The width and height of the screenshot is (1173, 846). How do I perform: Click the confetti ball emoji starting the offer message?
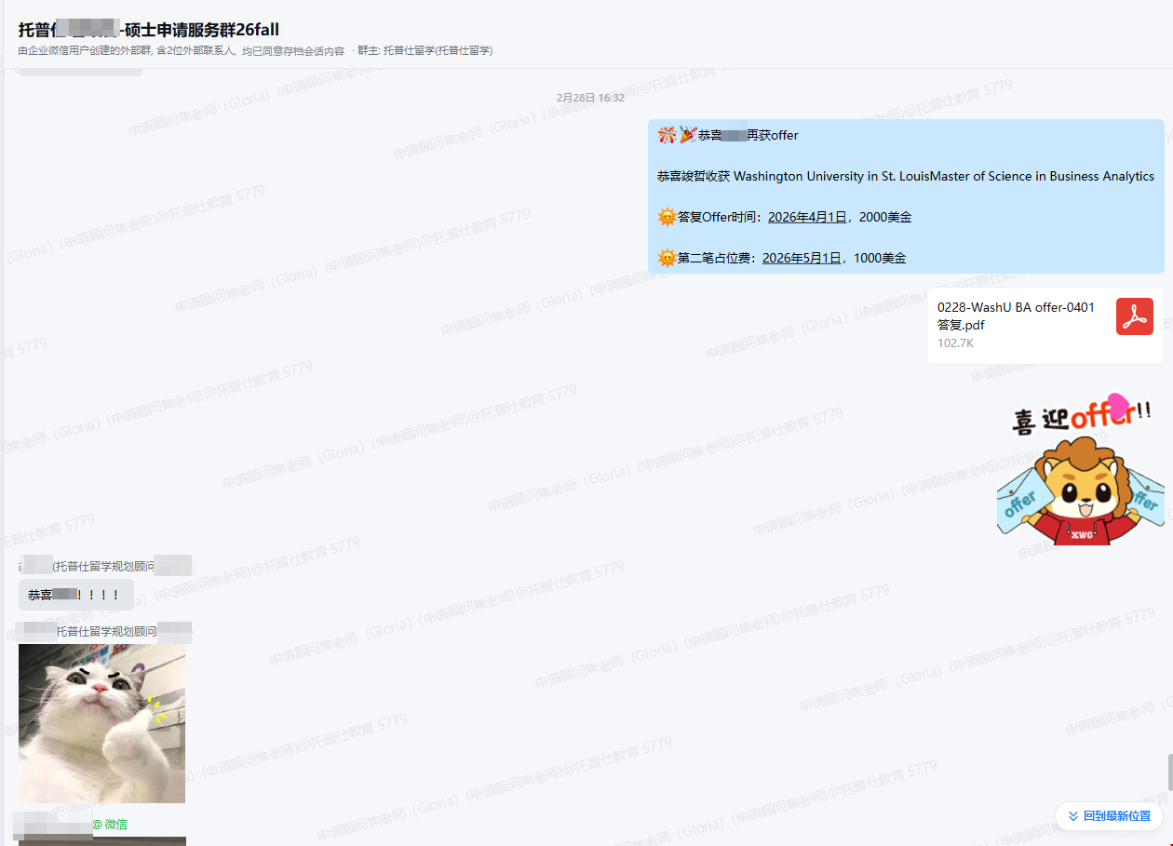pyautogui.click(x=667, y=135)
